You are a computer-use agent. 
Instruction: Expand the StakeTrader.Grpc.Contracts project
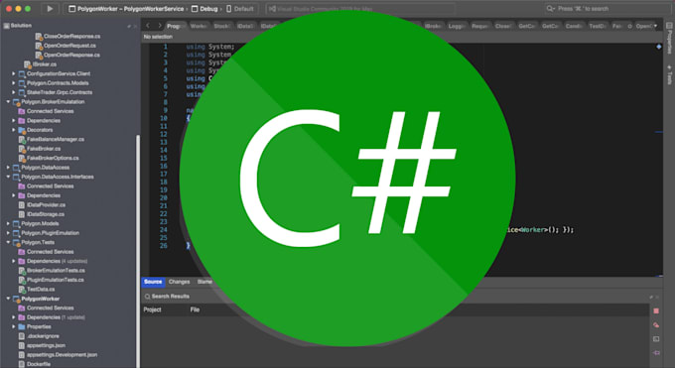point(13,92)
